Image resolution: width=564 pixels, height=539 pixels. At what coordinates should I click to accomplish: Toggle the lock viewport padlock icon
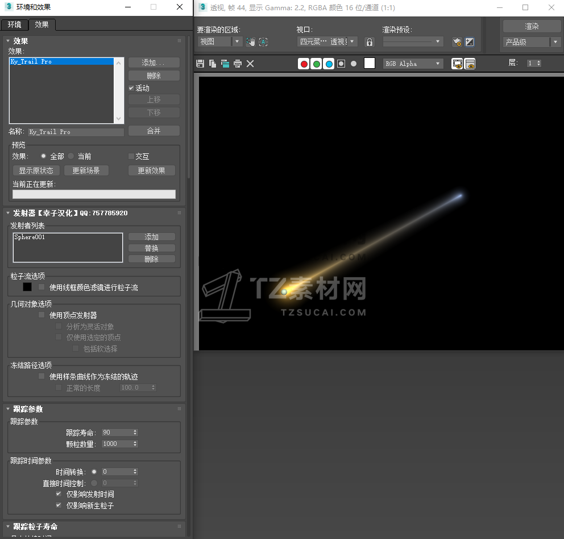click(370, 42)
